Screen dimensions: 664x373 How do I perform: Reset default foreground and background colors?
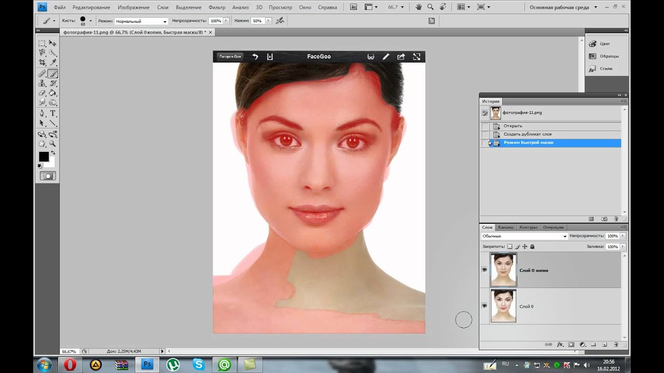(40, 166)
